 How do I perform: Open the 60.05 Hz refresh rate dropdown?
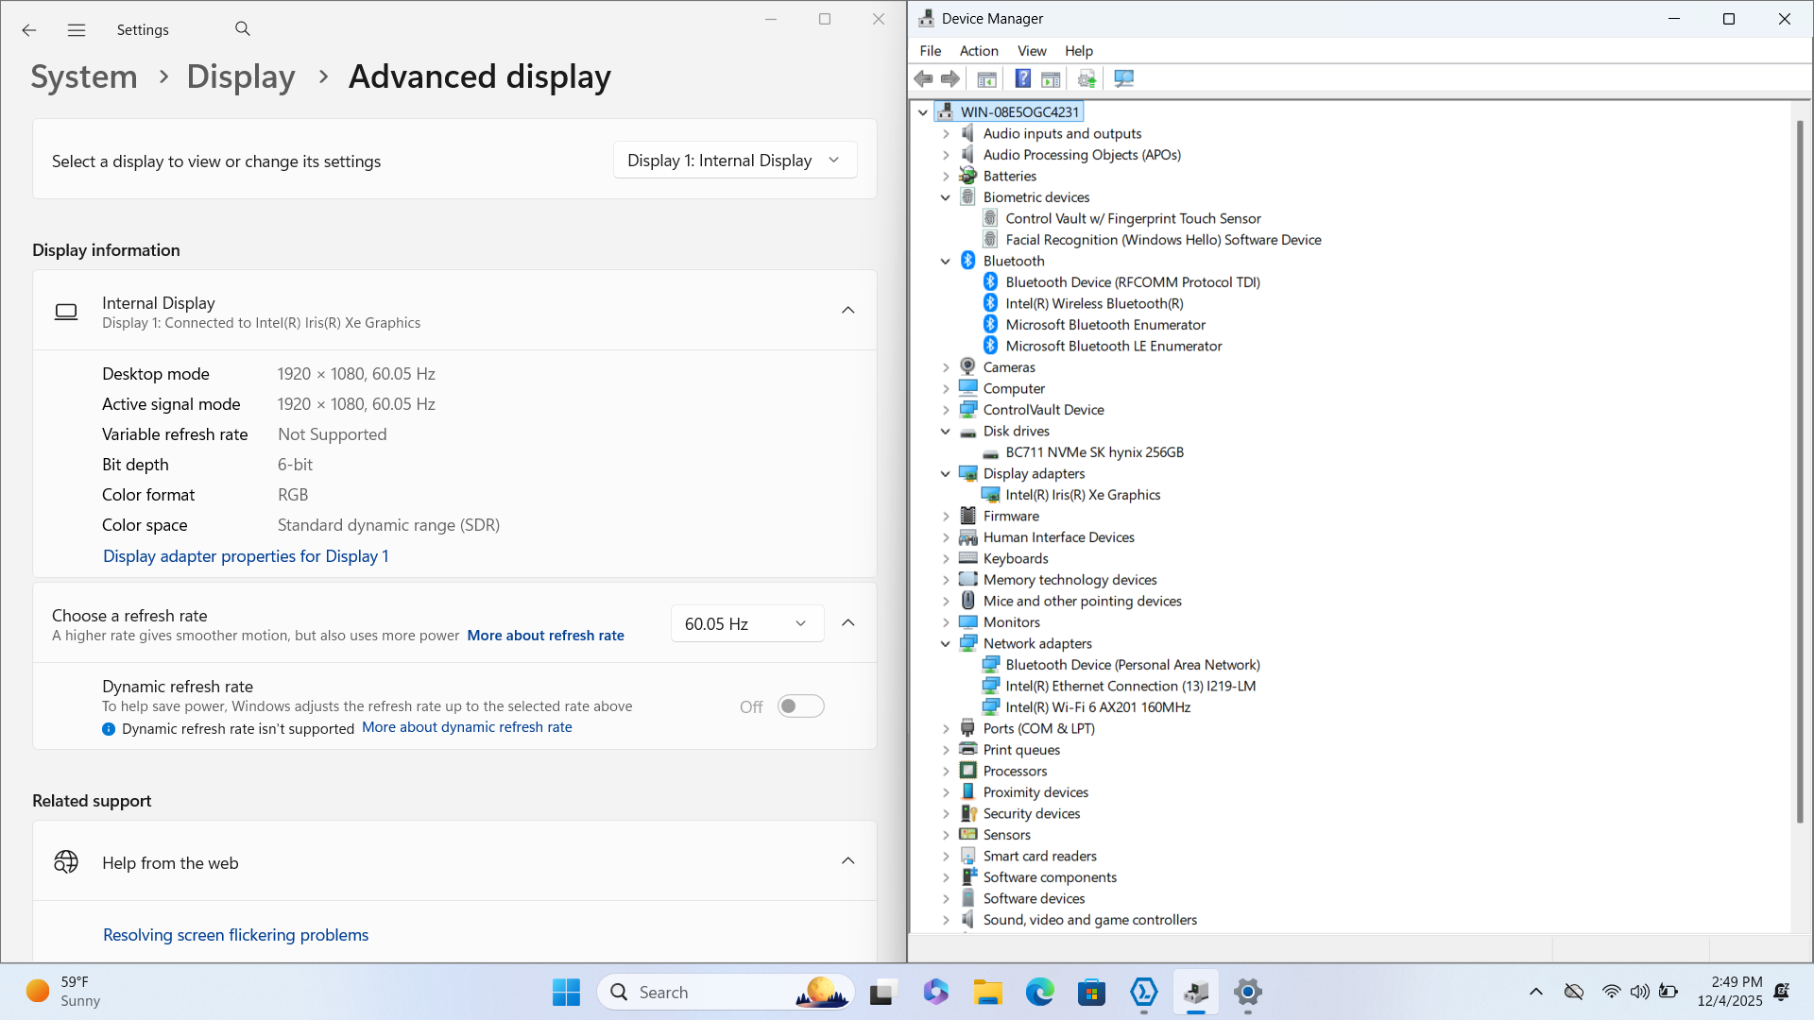746,624
